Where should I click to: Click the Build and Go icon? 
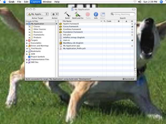78,14
